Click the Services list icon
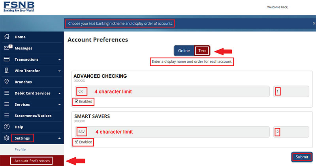 (x=7, y=104)
